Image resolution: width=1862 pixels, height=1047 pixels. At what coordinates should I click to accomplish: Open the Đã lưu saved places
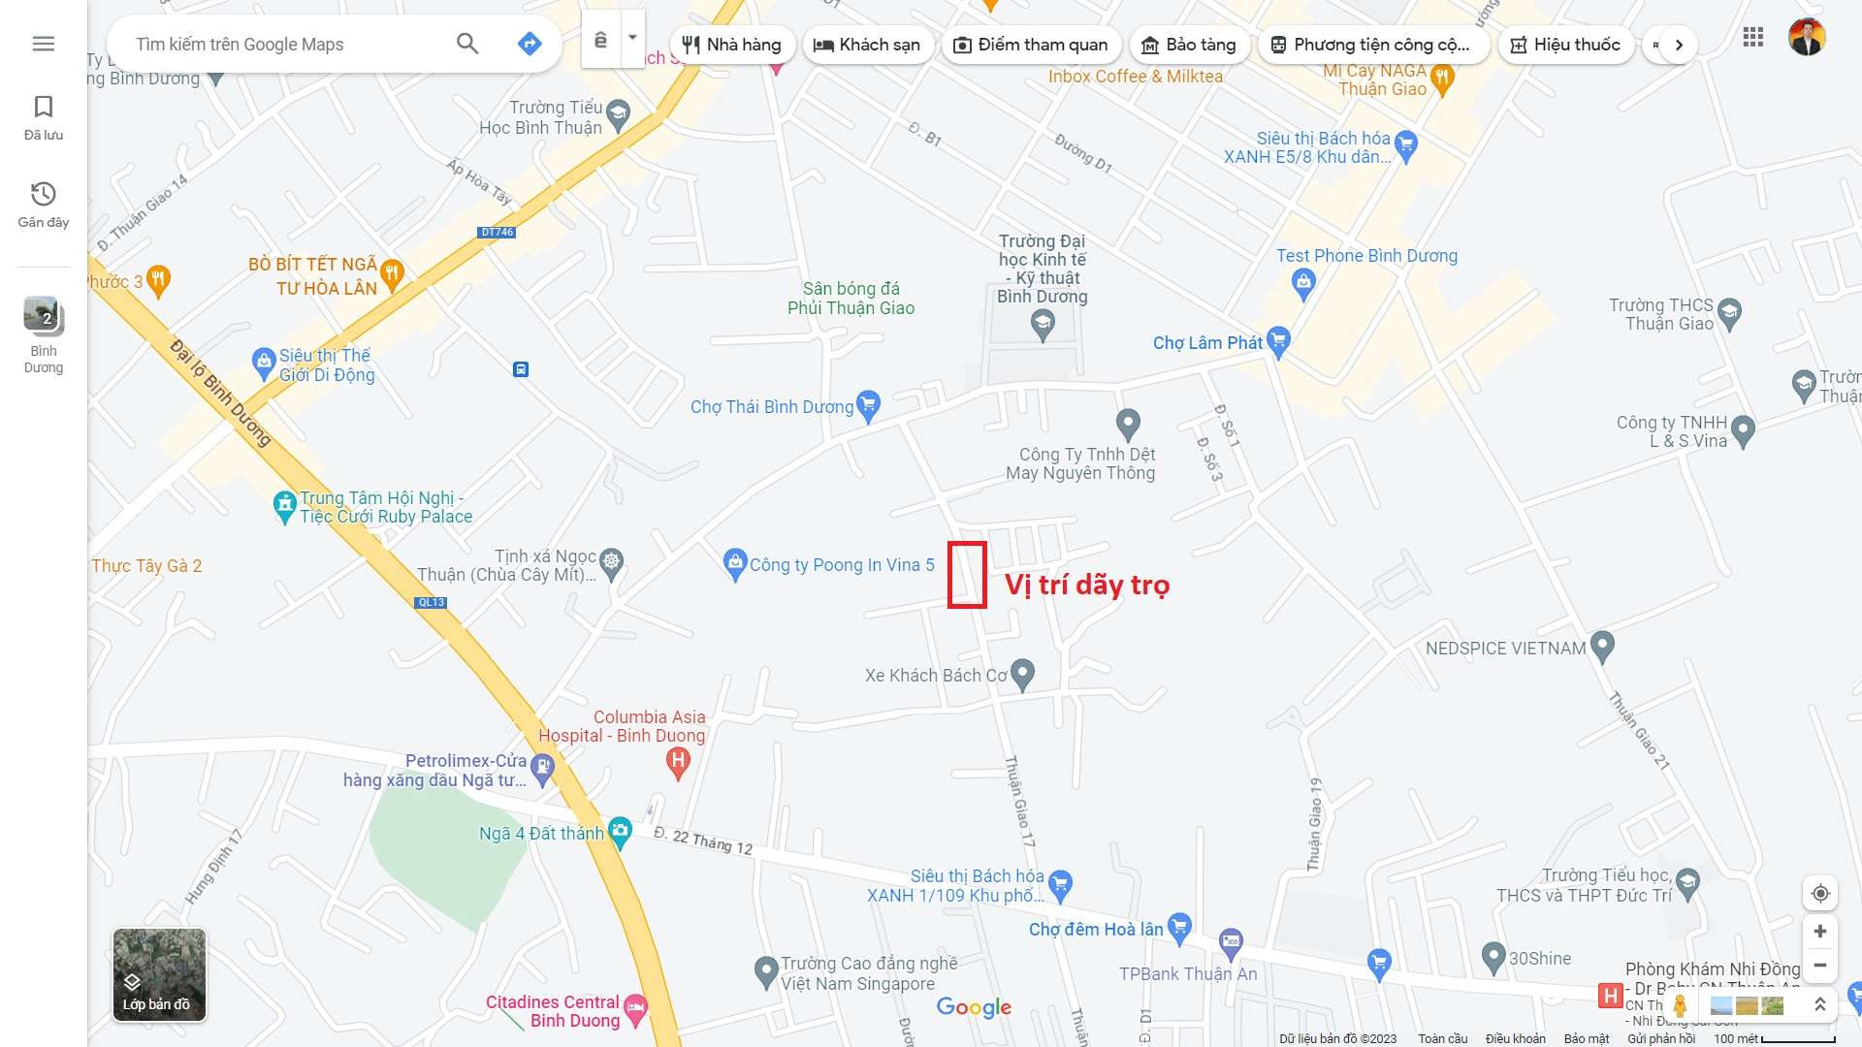44,117
